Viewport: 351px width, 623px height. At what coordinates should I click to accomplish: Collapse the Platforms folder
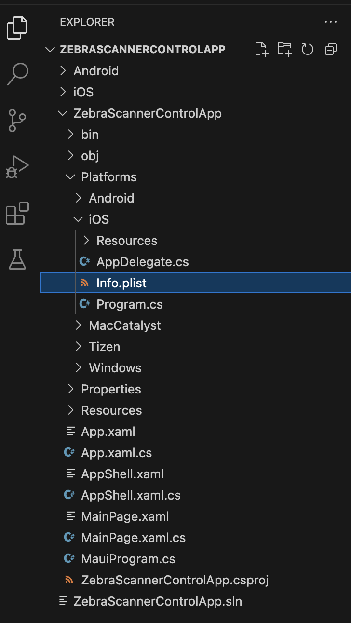point(108,177)
